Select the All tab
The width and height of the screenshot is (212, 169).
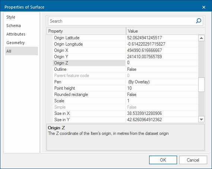pos(22,51)
